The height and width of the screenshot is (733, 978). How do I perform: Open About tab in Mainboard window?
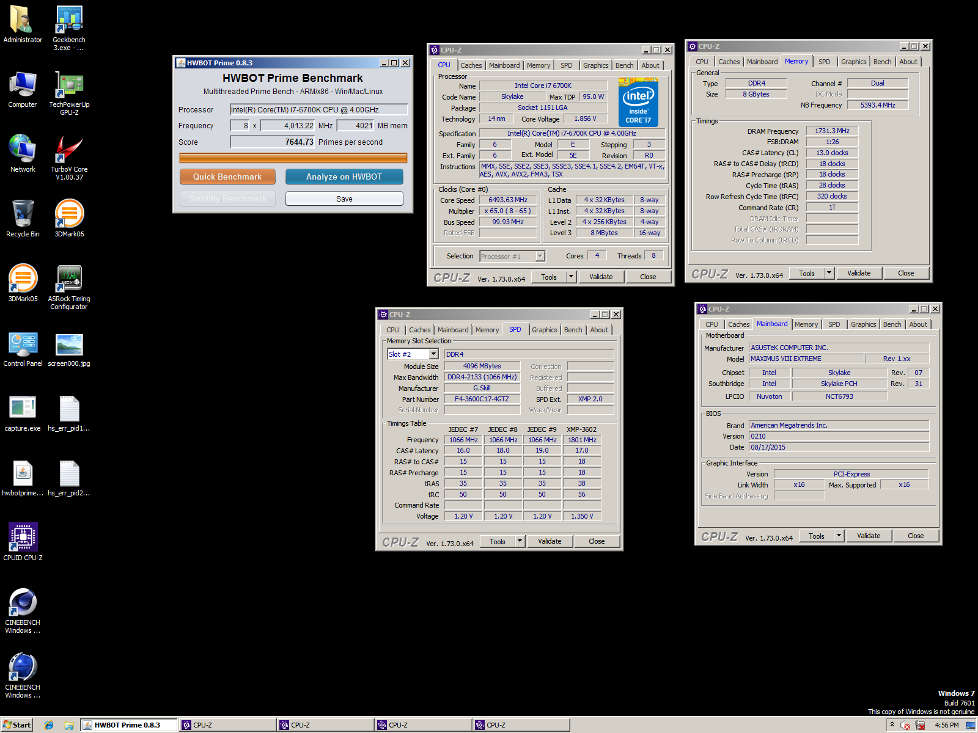[917, 324]
